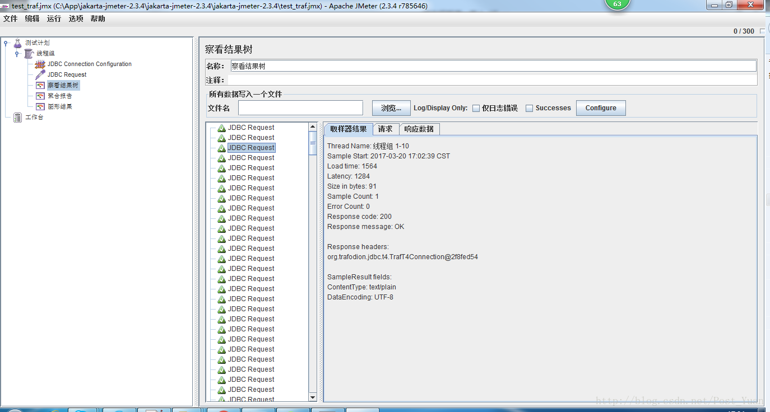
Task: Click the Configure button
Action: pyautogui.click(x=601, y=108)
